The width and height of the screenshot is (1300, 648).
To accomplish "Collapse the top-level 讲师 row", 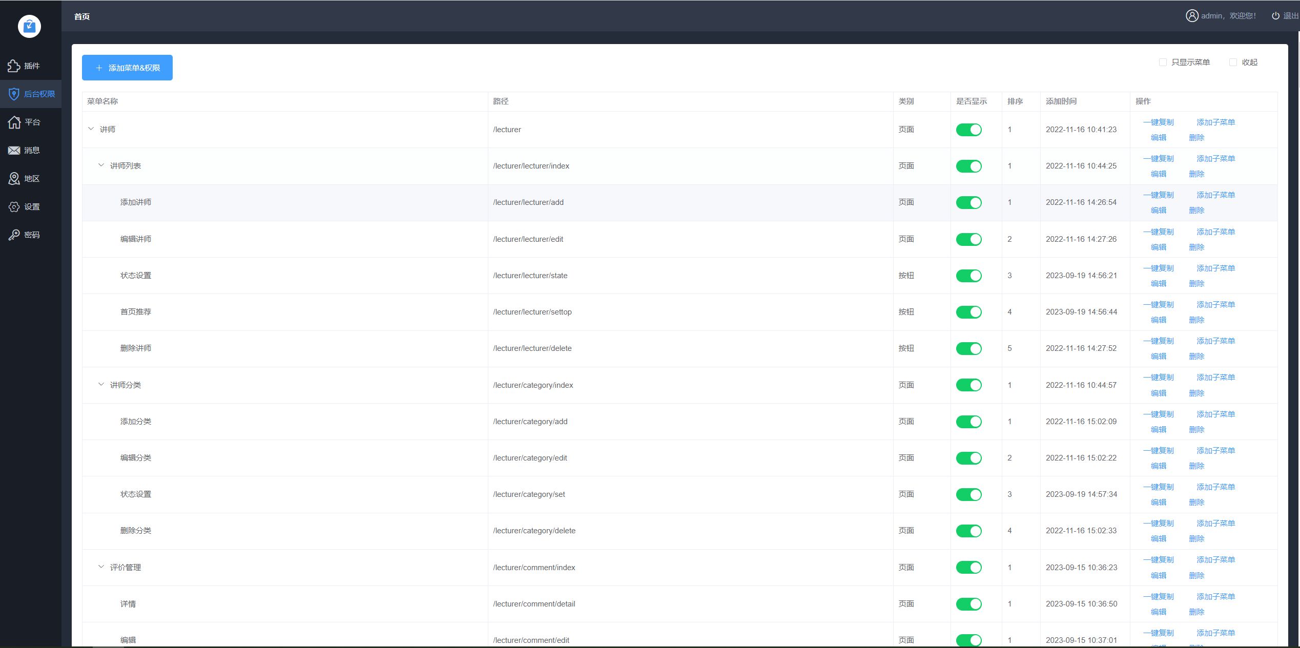I will [91, 129].
